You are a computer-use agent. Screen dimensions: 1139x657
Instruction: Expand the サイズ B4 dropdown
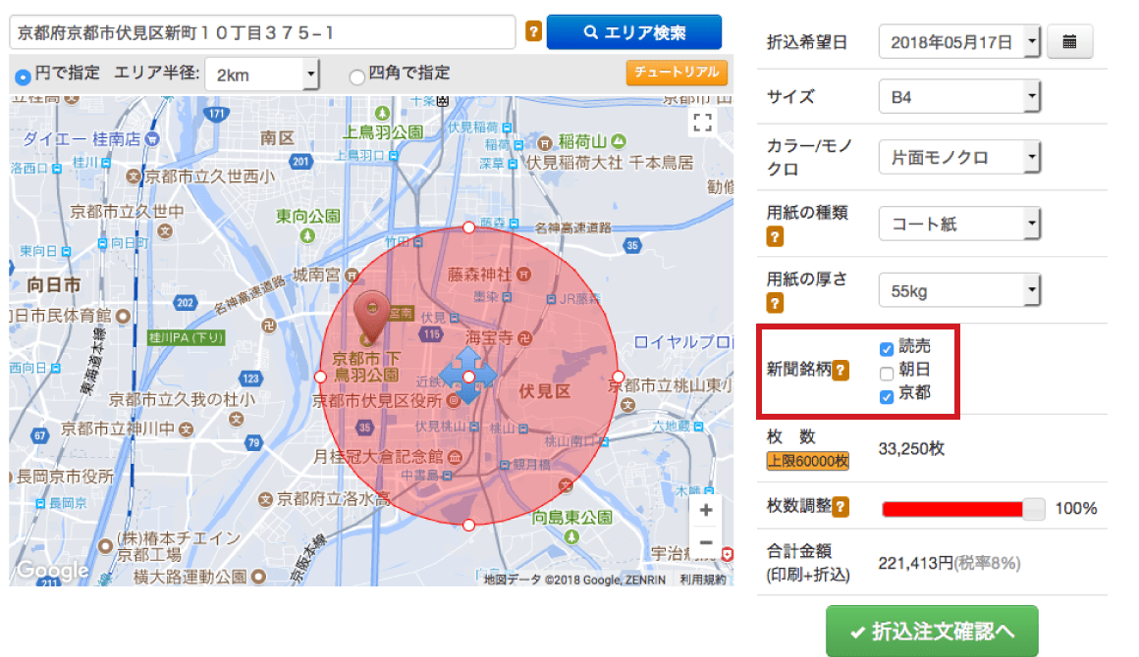click(x=958, y=97)
